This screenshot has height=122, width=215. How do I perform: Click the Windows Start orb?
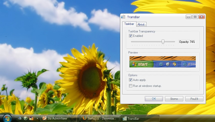pos(7,119)
